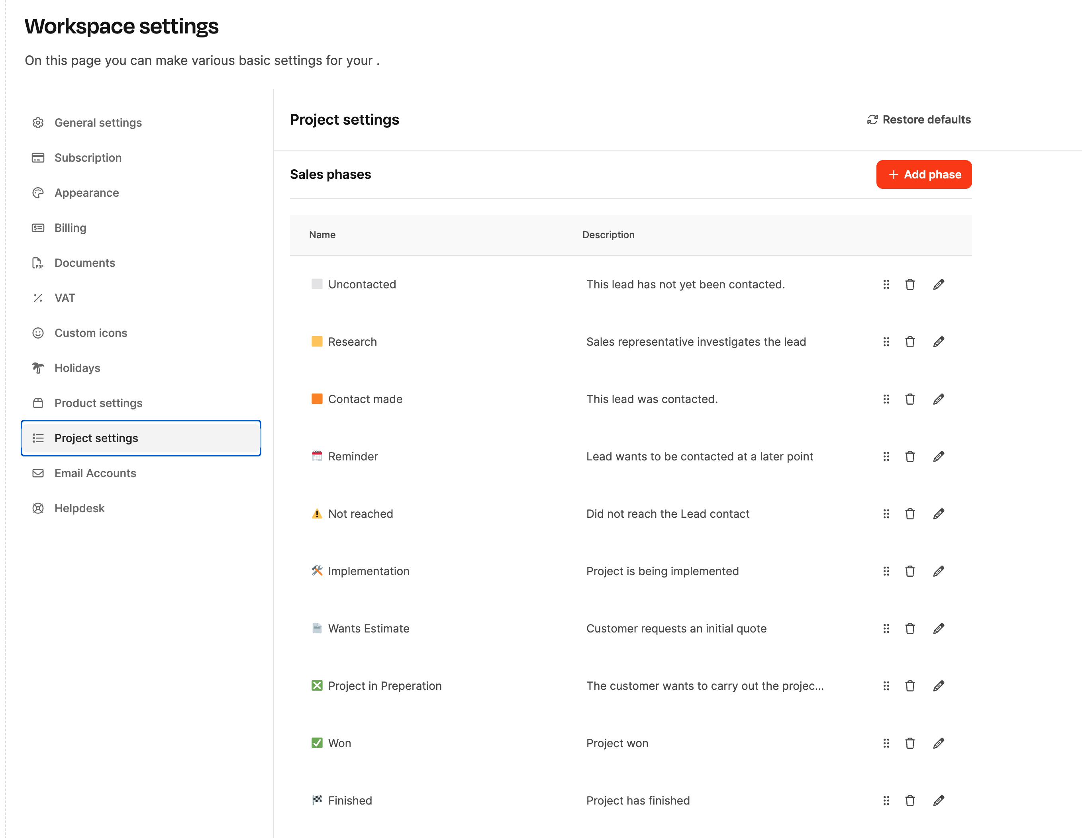This screenshot has height=838, width=1082.
Task: Open the Email Accounts section
Action: click(x=95, y=473)
